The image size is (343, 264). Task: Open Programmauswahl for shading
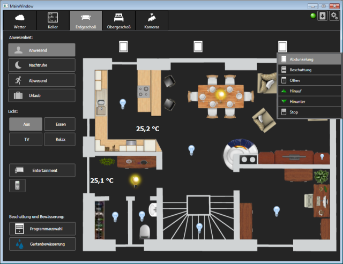pos(42,229)
